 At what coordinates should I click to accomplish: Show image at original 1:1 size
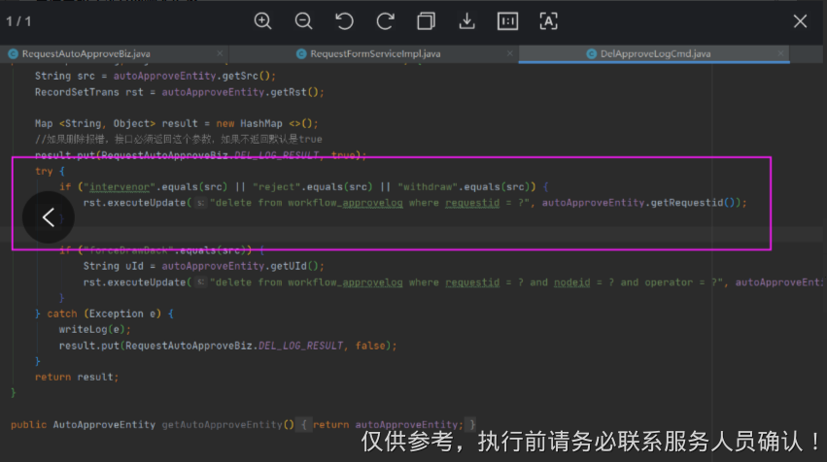pyautogui.click(x=507, y=21)
